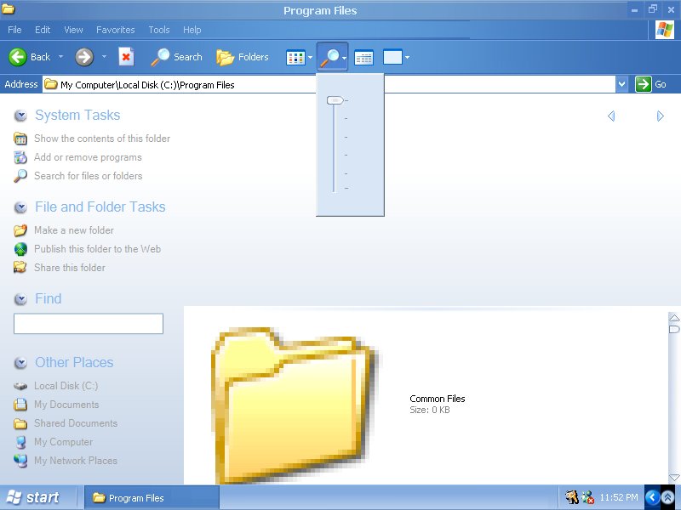Viewport: 681px width, 510px height.
Task: Collapse the Other Places section
Action: pos(20,363)
